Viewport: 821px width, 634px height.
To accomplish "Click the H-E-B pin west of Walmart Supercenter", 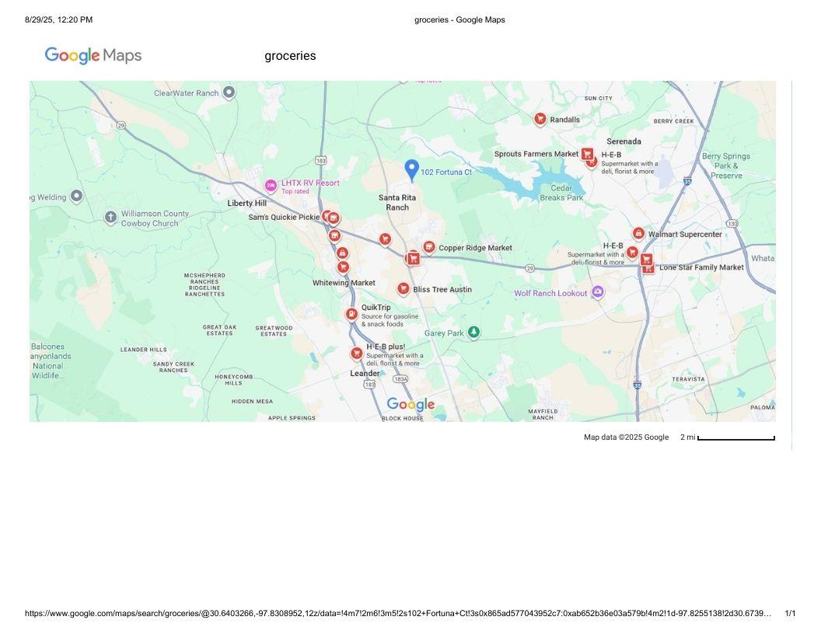I will coord(633,253).
